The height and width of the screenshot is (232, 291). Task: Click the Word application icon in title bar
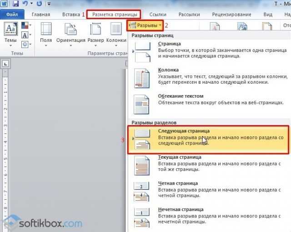point(4,4)
